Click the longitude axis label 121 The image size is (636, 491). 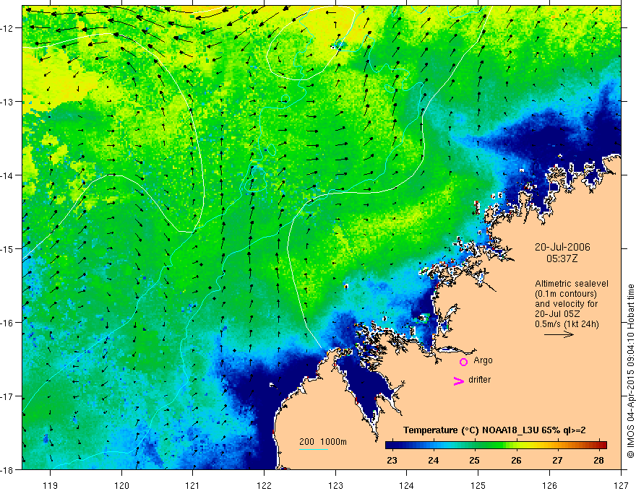click(x=193, y=485)
